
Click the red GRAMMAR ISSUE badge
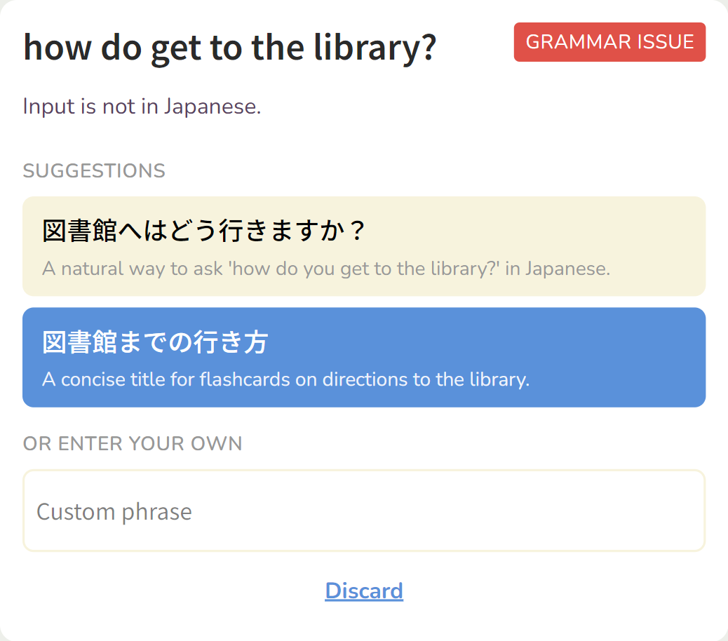[x=609, y=42]
